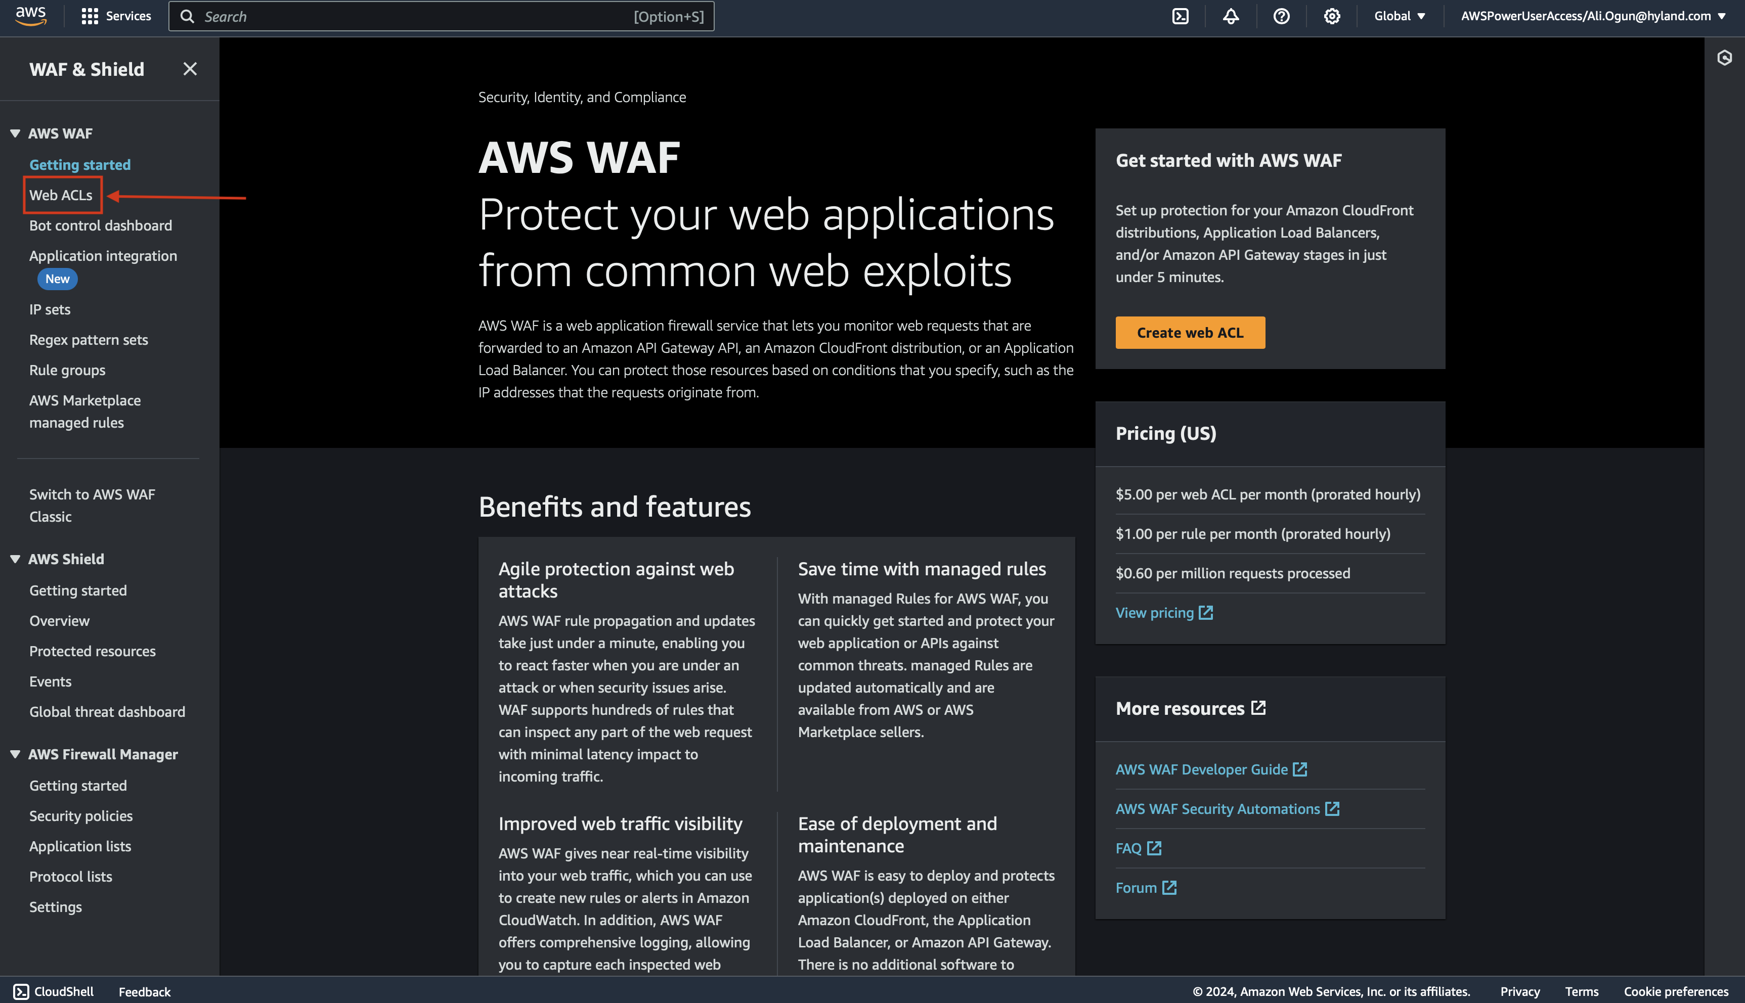Open the side panel hexagon icon
Viewport: 1745px width, 1003px height.
[1724, 58]
